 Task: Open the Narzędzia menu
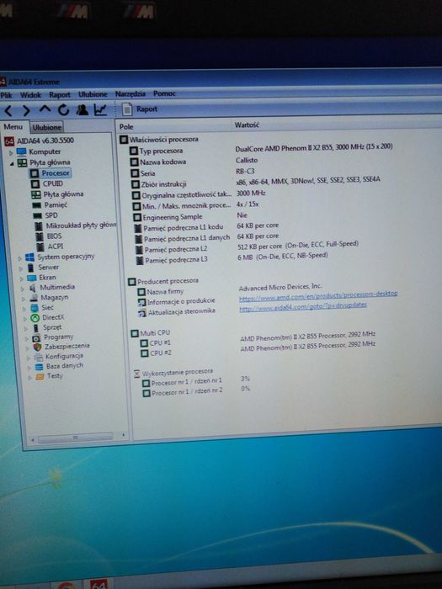coord(130,94)
